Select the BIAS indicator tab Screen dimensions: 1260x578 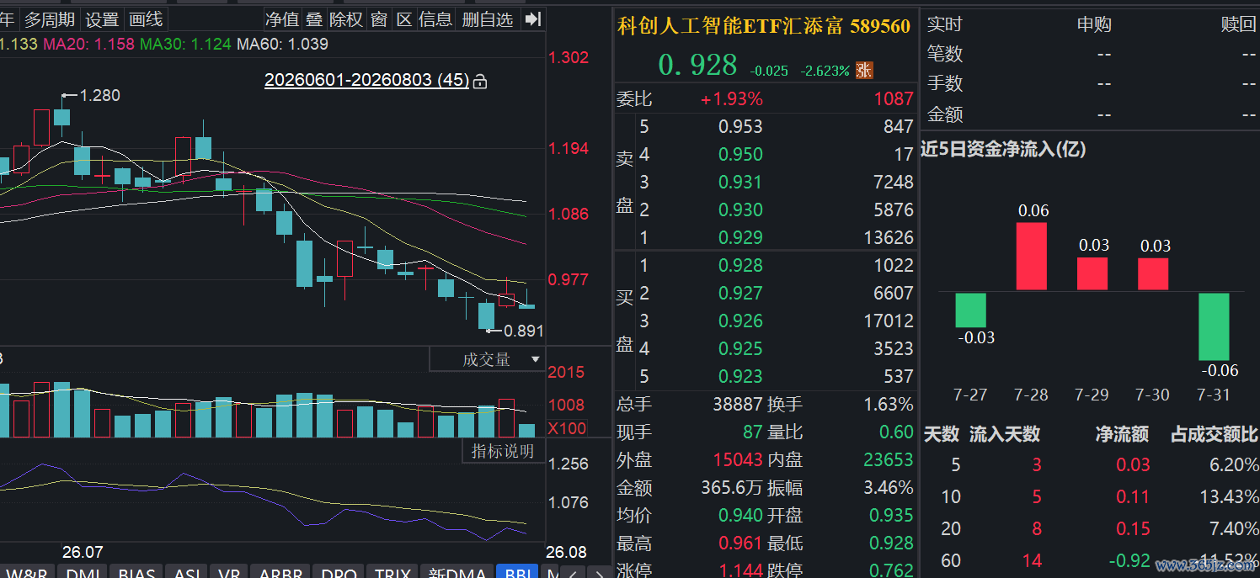point(136,574)
